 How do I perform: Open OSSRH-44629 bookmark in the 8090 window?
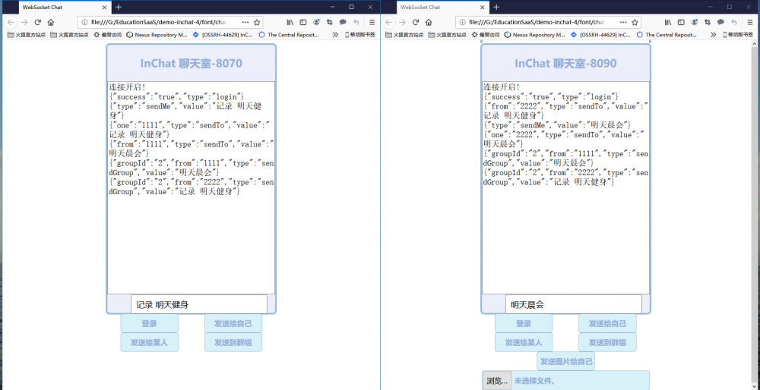click(x=601, y=35)
